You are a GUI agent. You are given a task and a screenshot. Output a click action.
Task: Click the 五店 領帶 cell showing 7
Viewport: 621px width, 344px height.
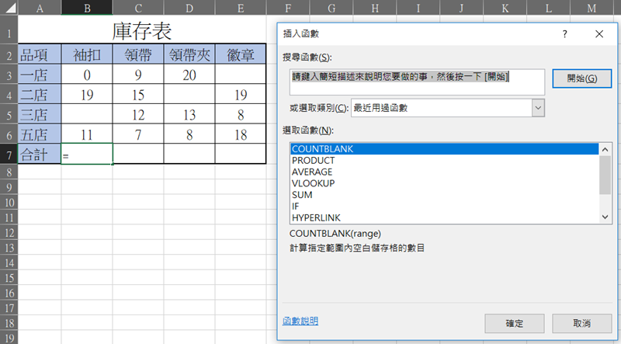(138, 134)
